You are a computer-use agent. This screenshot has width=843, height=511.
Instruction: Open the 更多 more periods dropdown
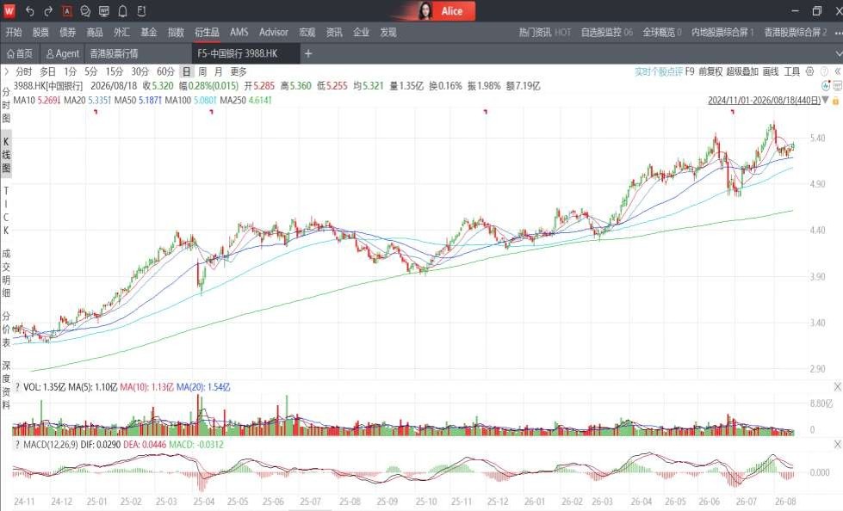point(239,71)
